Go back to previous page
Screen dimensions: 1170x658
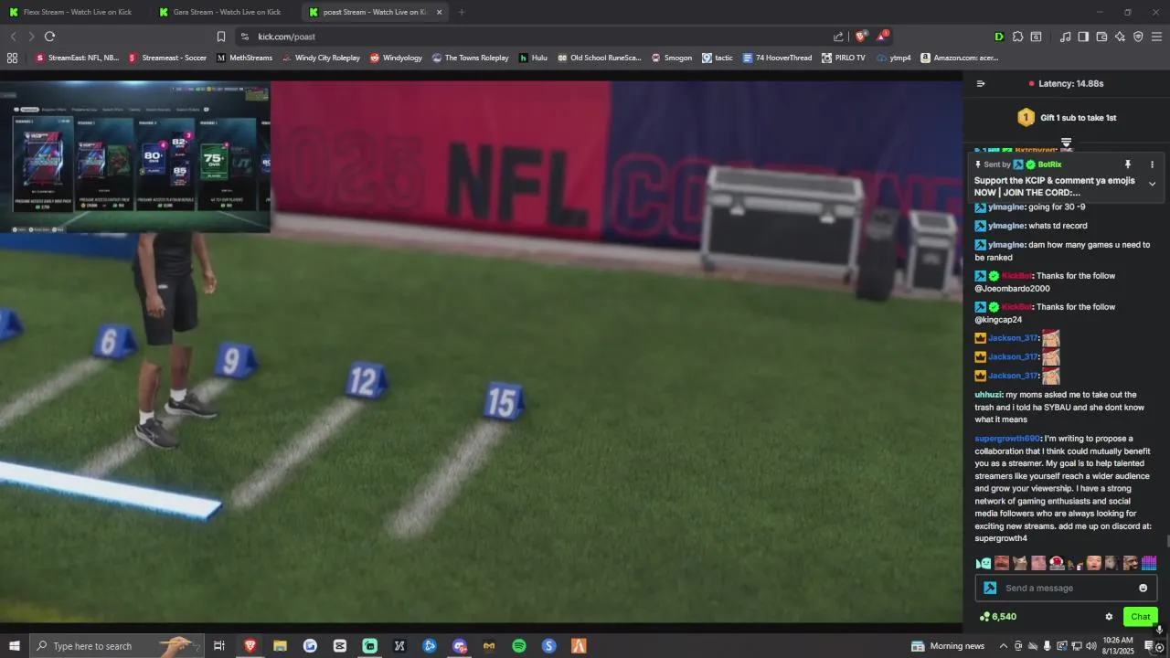(13, 37)
